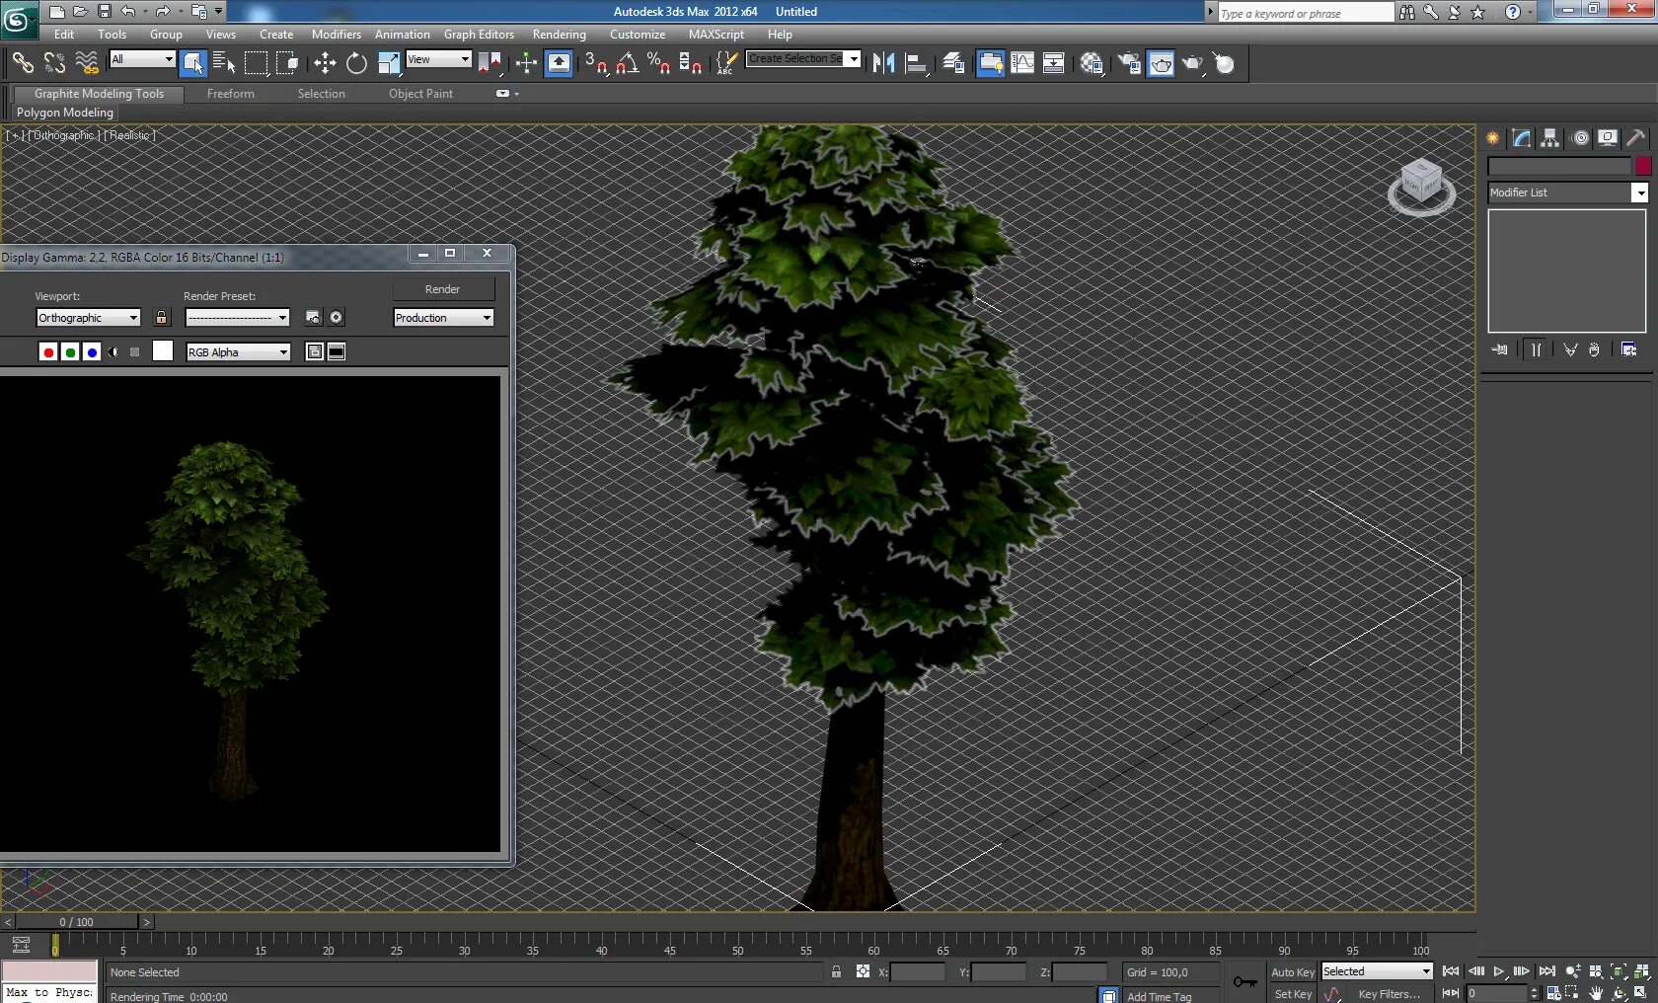The height and width of the screenshot is (1003, 1658).
Task: Toggle the red channel in render window
Action: pyautogui.click(x=48, y=352)
